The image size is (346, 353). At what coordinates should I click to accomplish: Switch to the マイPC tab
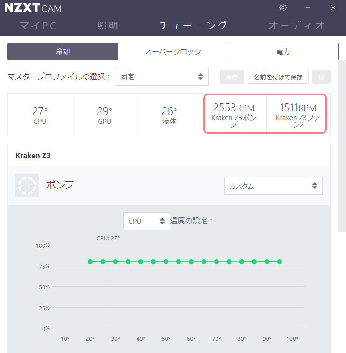(38, 25)
